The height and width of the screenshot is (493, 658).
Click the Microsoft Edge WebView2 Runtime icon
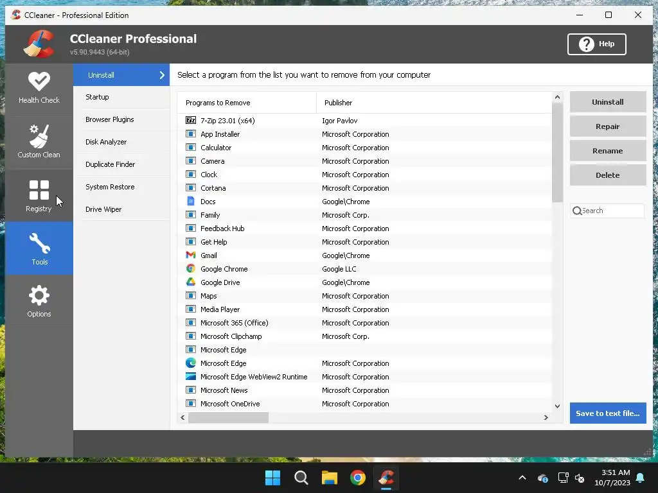click(x=190, y=376)
